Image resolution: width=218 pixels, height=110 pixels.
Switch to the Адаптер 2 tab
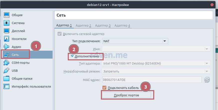[83, 26]
